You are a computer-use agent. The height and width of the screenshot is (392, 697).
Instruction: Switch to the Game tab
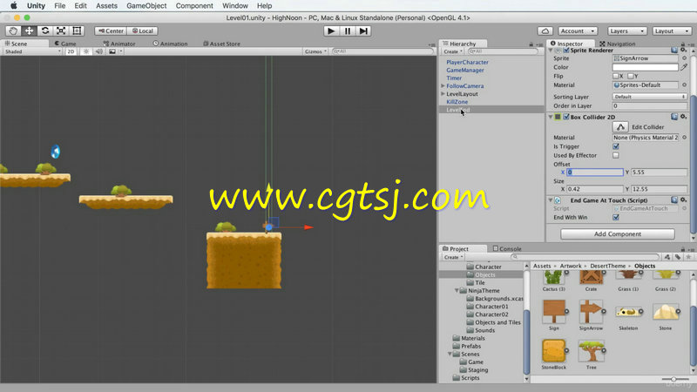[x=65, y=44]
